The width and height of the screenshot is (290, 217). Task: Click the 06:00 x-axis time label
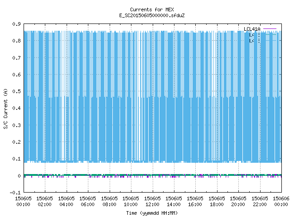(87, 204)
